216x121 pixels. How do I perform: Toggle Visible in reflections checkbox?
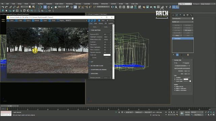coord(175,88)
